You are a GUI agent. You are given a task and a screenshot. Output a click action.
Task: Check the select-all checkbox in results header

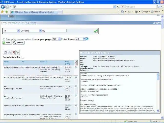[76, 61]
